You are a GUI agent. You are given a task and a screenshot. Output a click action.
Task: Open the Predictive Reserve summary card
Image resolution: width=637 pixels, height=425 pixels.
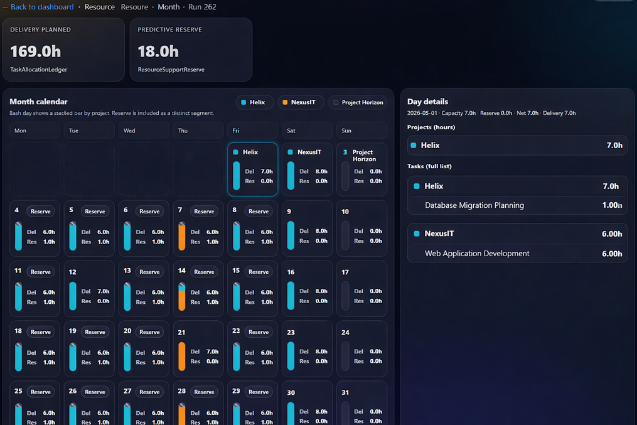191,50
